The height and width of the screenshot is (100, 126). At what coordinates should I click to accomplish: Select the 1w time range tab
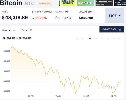click(96, 39)
